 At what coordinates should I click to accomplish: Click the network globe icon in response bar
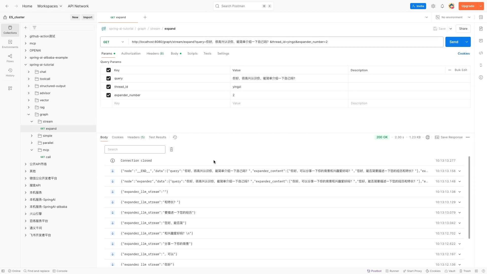pyautogui.click(x=428, y=137)
